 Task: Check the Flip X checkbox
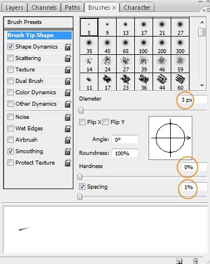coord(82,122)
